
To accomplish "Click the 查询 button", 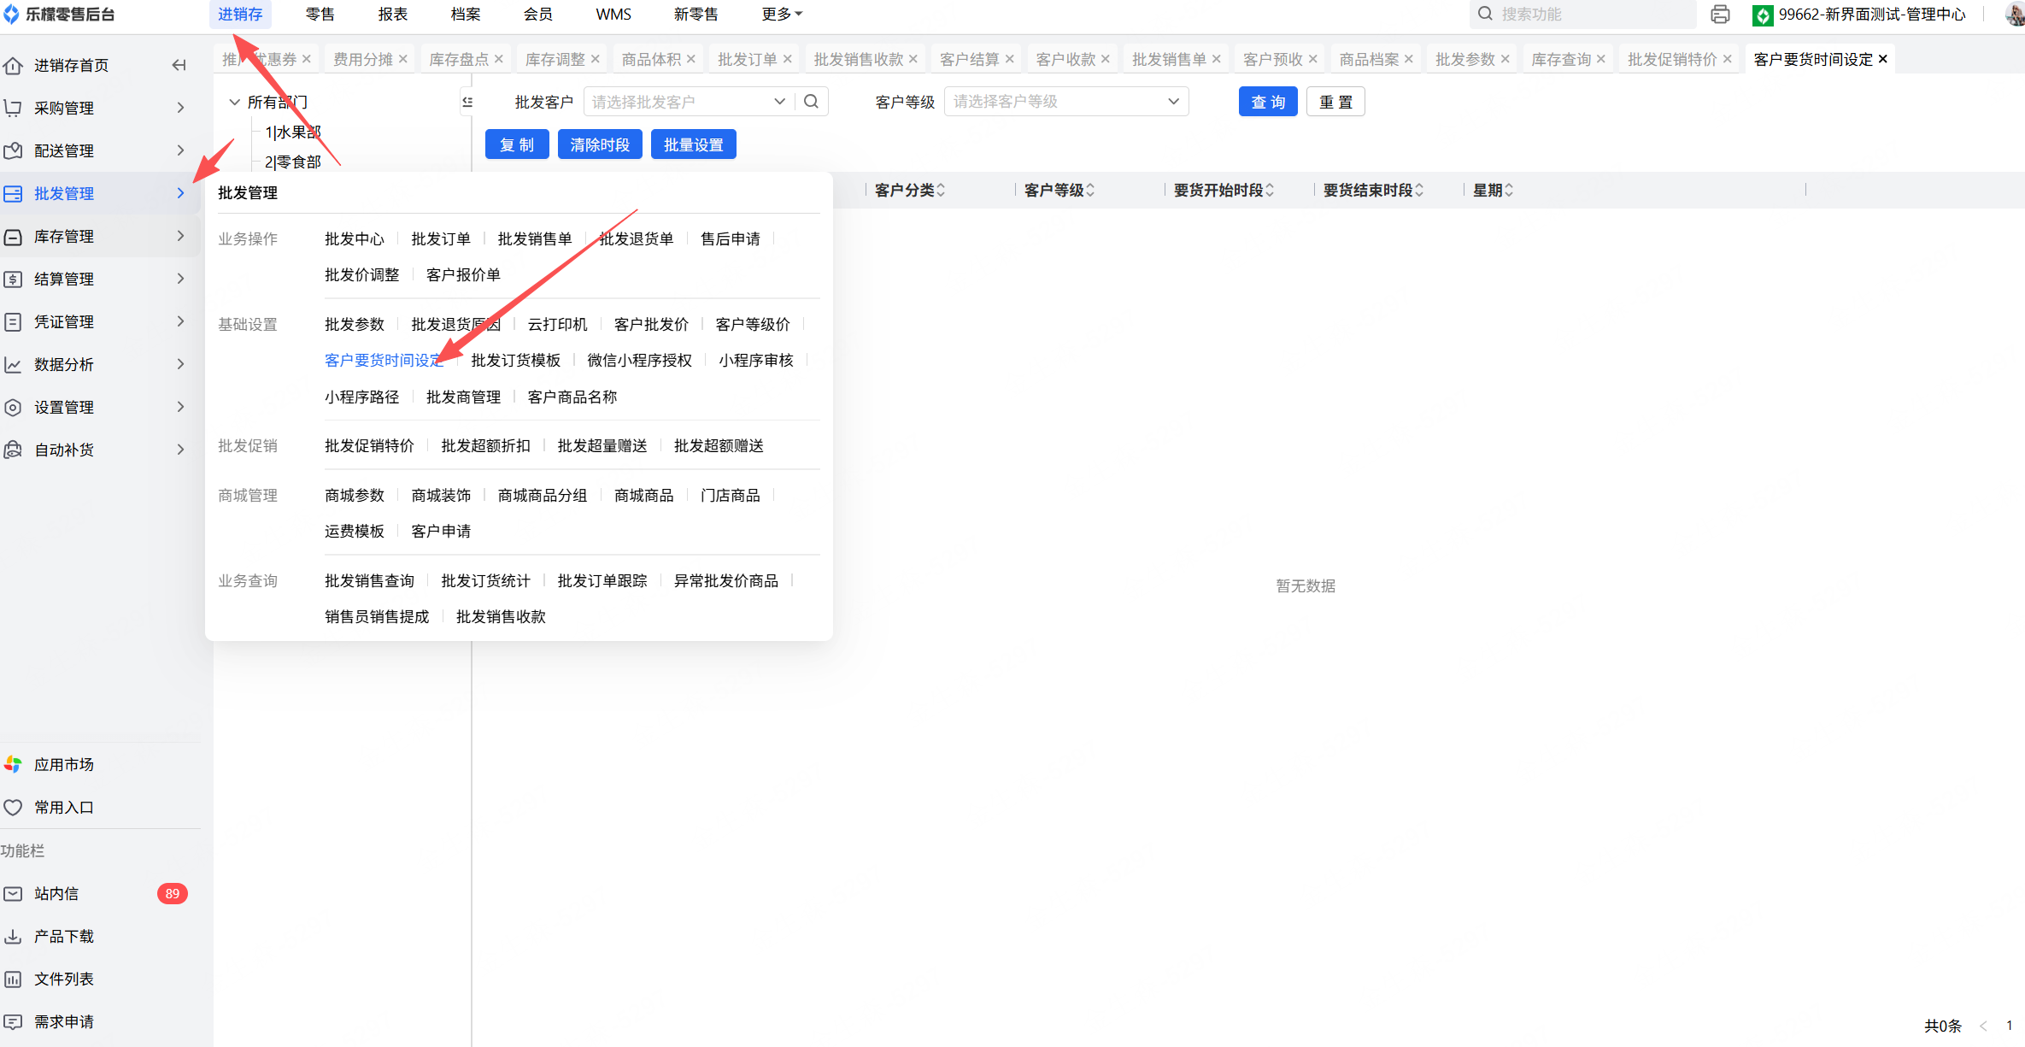I will (1267, 102).
